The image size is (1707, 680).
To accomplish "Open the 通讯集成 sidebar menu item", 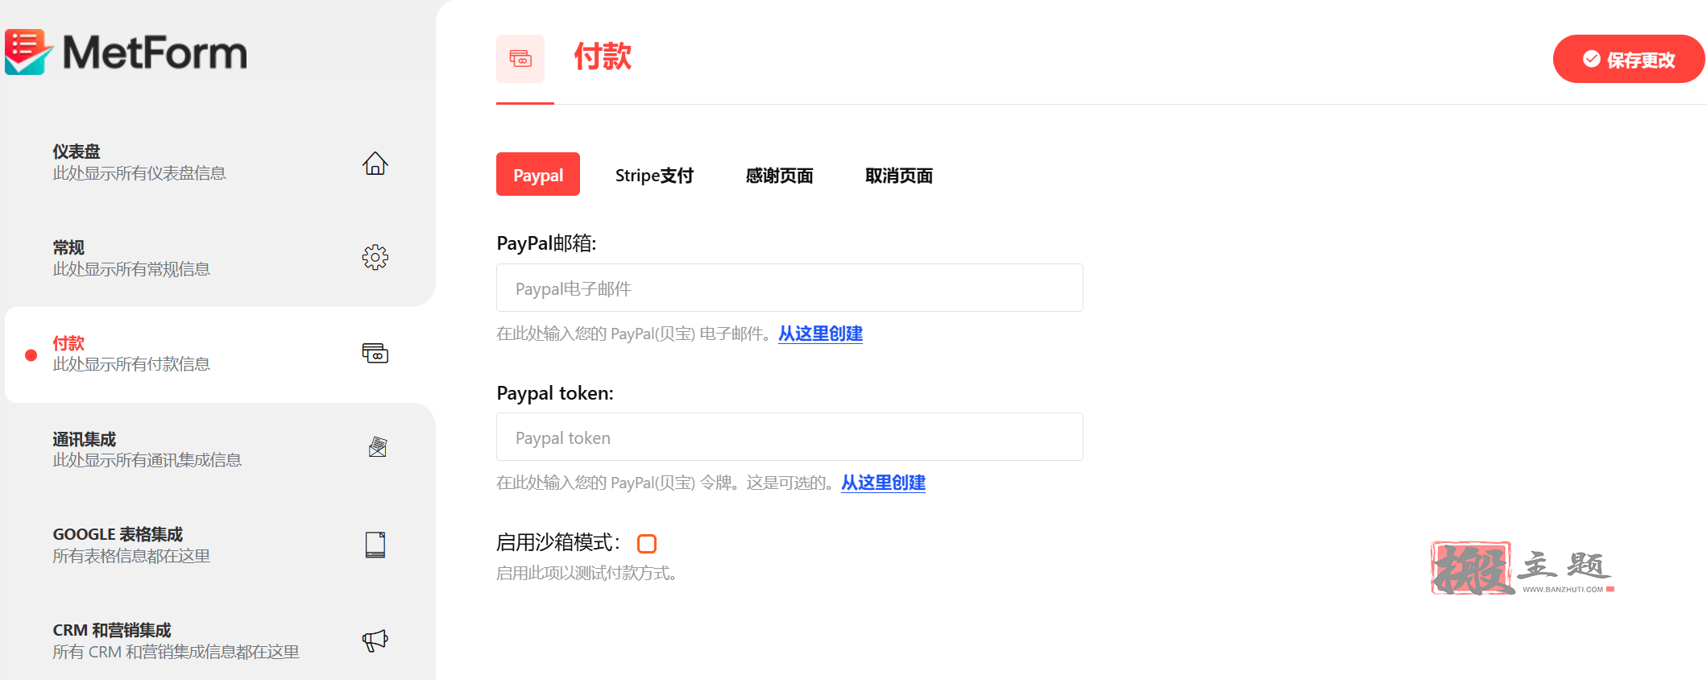I will [220, 450].
